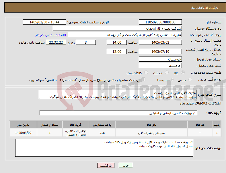This screenshot has width=226, height=173.
Task: Click the buyer notes text area
Action: point(104,148)
